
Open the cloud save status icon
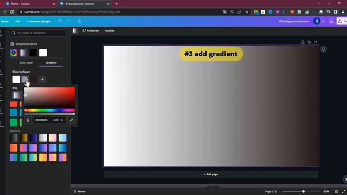(x=79, y=21)
